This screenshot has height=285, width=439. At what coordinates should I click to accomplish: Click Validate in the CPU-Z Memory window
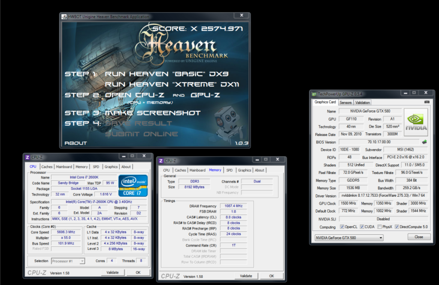point(246,276)
